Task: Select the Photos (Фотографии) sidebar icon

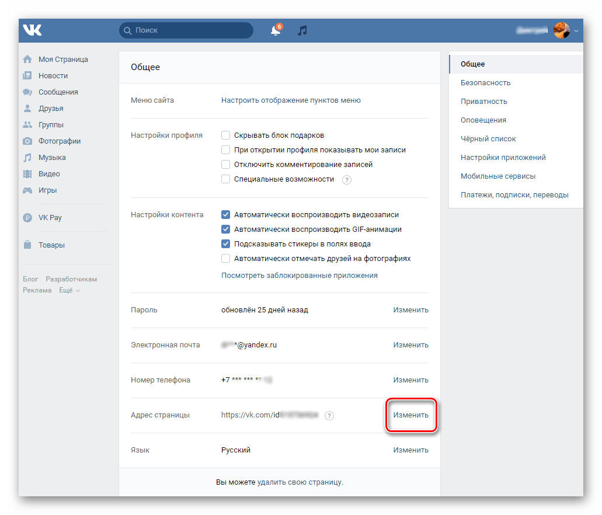Action: click(x=27, y=141)
